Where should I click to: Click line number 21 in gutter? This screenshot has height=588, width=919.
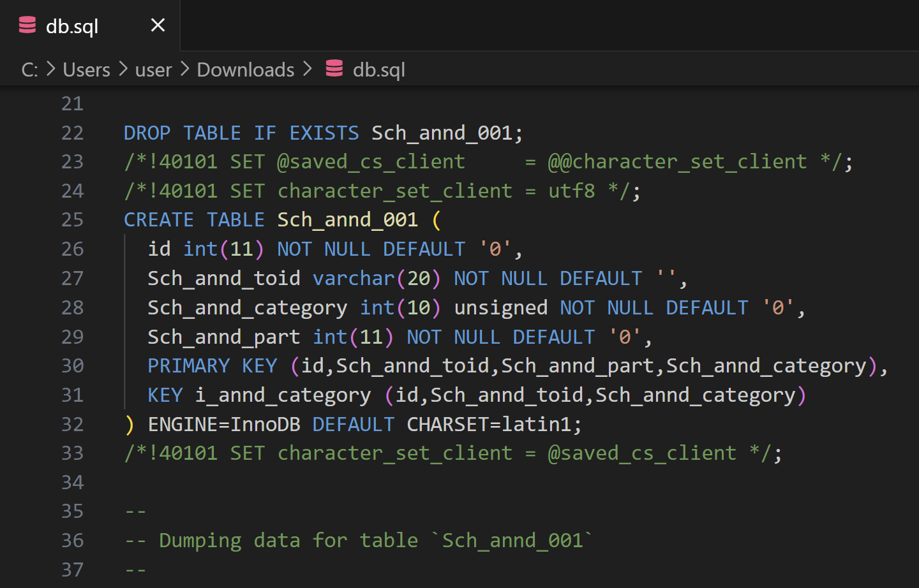pos(72,104)
